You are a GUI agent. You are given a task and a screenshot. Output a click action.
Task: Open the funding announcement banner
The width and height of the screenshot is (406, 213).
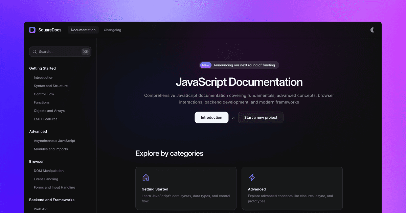pos(239,65)
